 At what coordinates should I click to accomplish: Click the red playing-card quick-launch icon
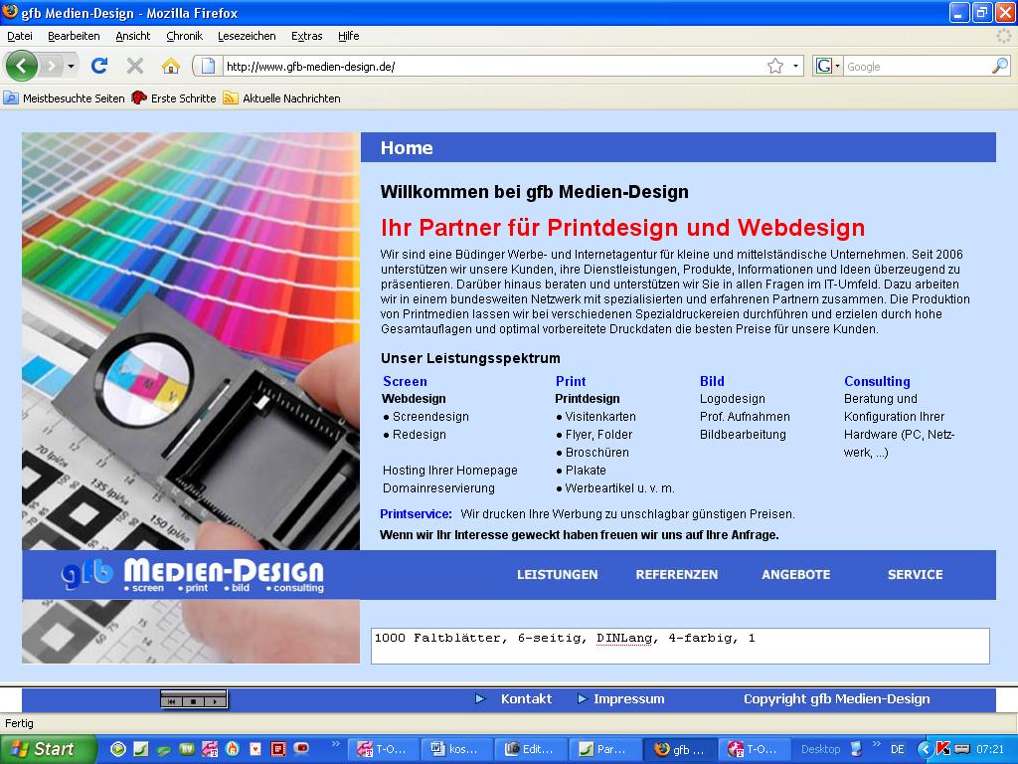coord(255,749)
